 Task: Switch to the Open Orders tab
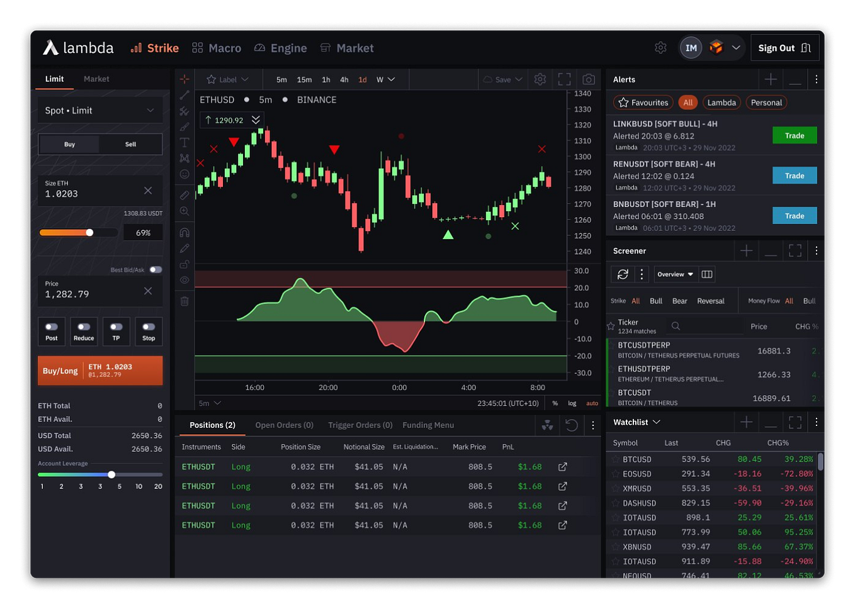(284, 425)
